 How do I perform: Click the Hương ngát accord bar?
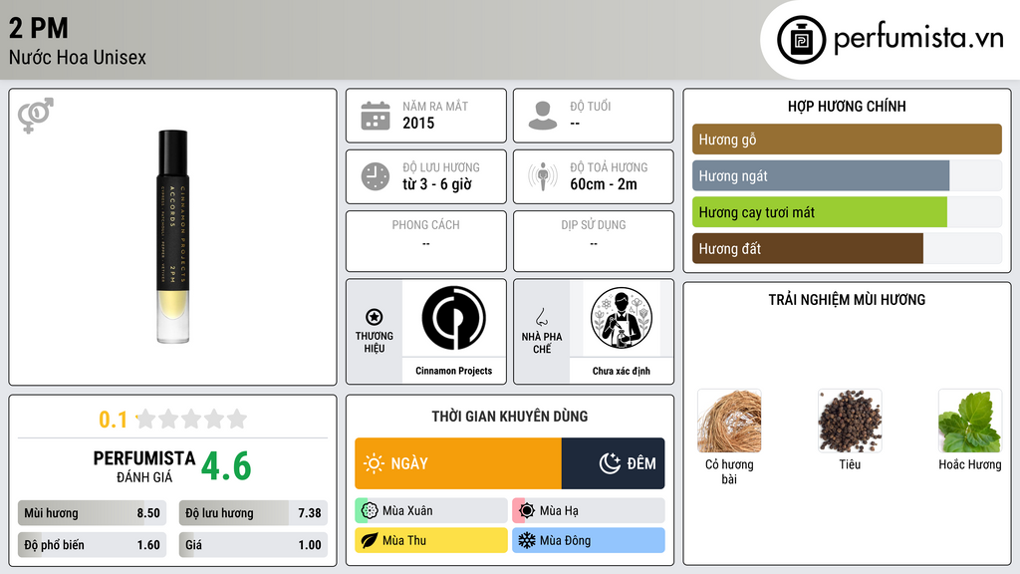pyautogui.click(x=847, y=175)
